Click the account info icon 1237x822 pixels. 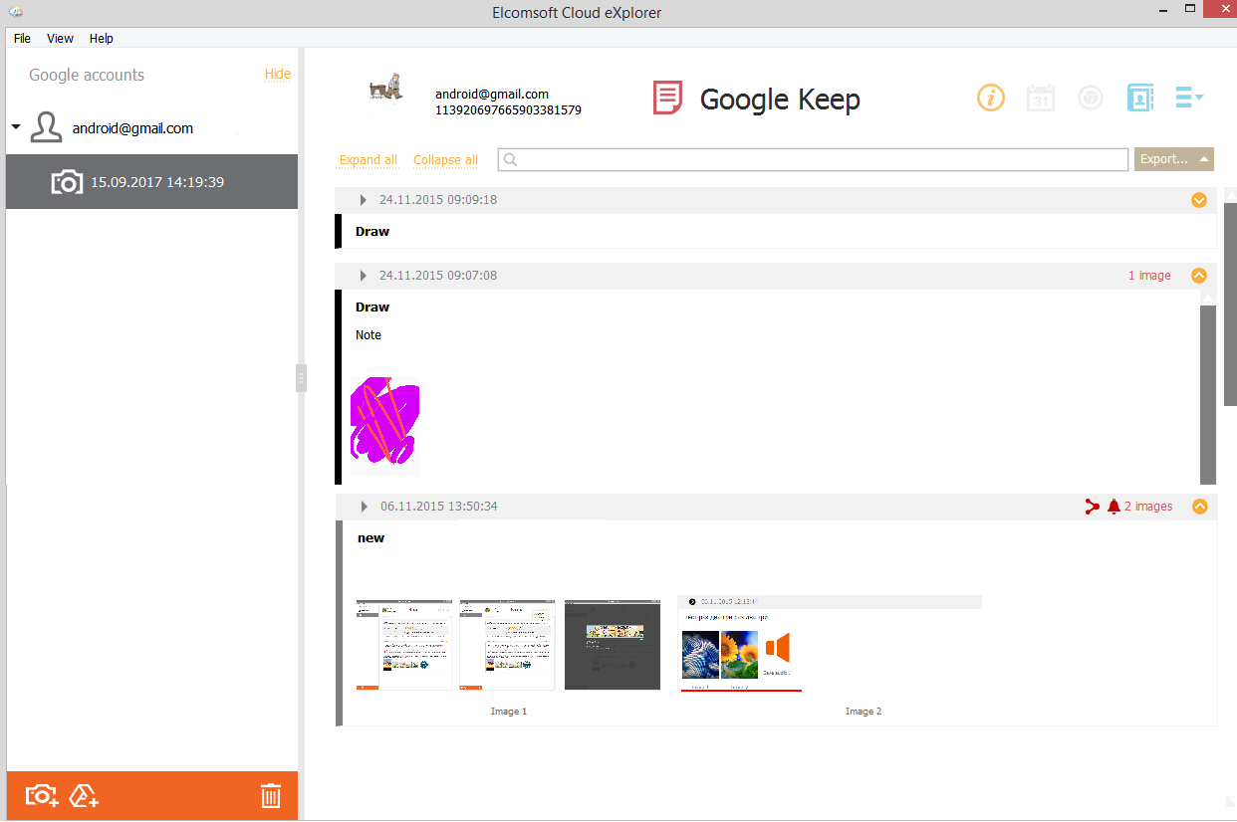tap(990, 98)
